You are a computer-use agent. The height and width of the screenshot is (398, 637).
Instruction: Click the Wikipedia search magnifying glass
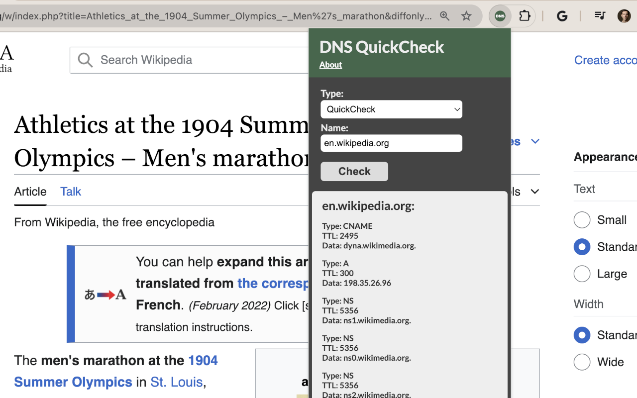click(x=85, y=60)
